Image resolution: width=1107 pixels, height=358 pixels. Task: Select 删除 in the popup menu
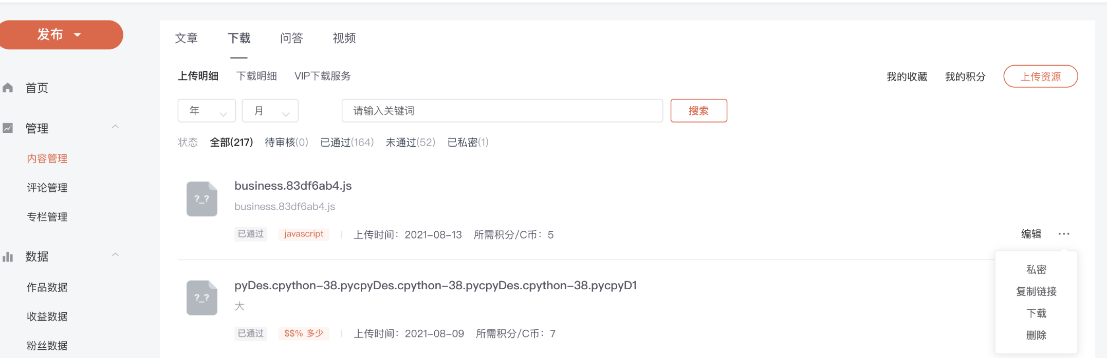coord(1036,335)
